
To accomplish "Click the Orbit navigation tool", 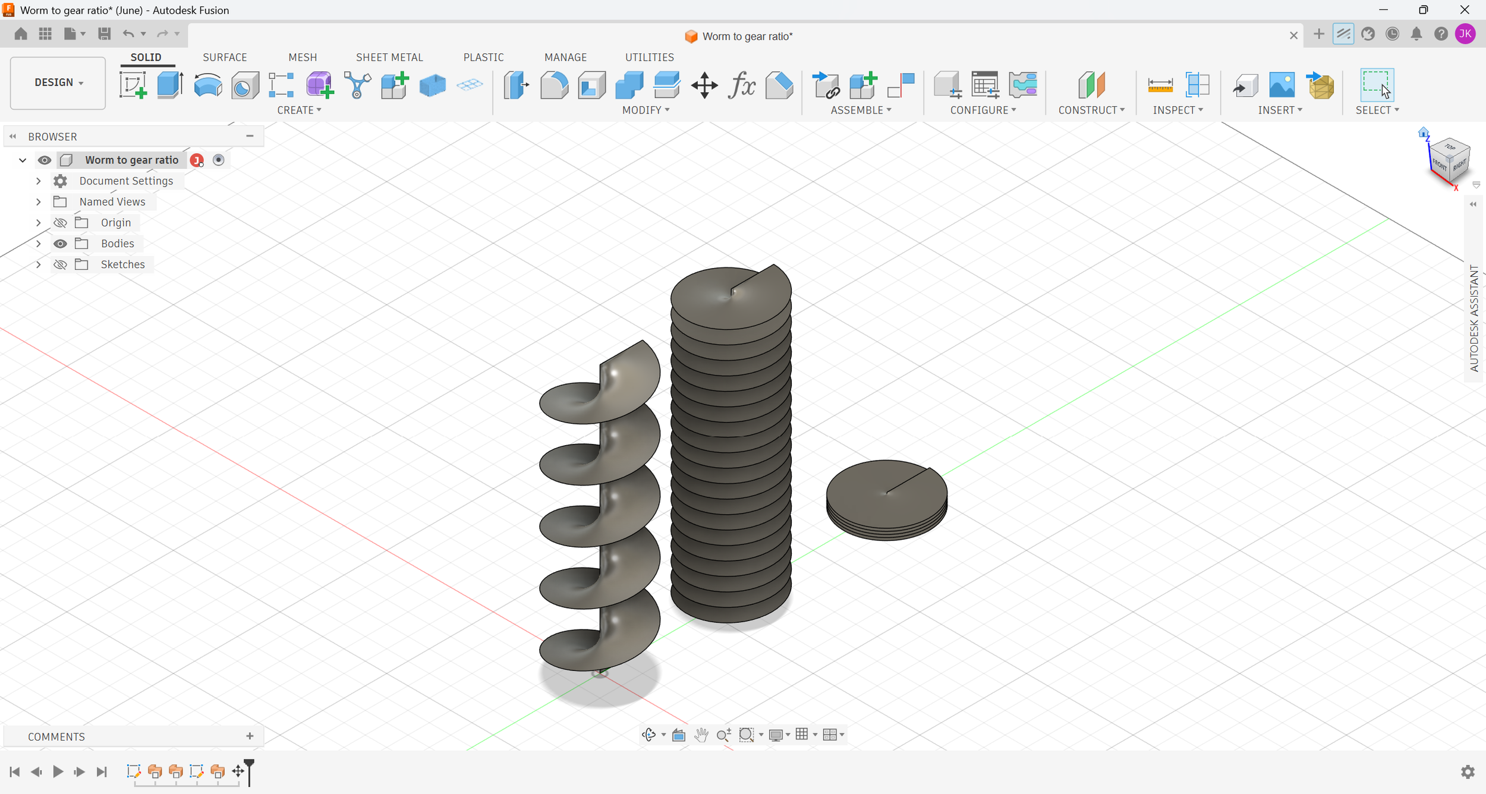I will point(648,735).
